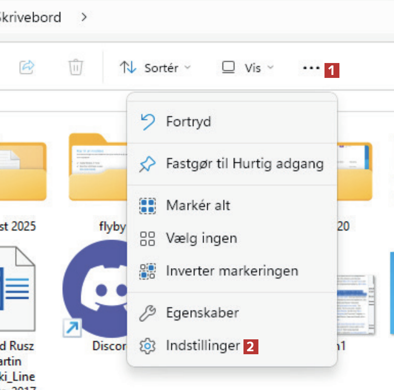Expand the Vis view dropdown

tap(247, 68)
